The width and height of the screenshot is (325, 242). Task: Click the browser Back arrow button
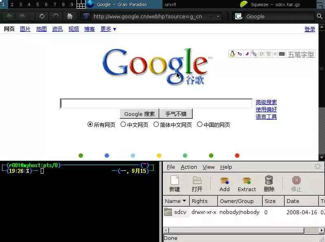tap(9, 16)
